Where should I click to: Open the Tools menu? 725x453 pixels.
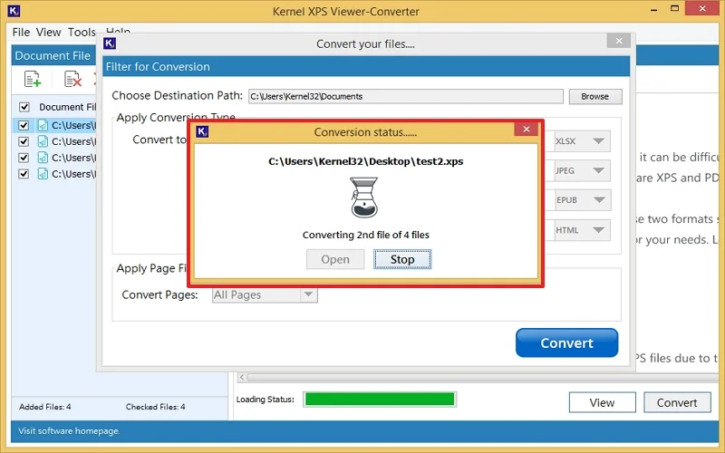(x=82, y=32)
